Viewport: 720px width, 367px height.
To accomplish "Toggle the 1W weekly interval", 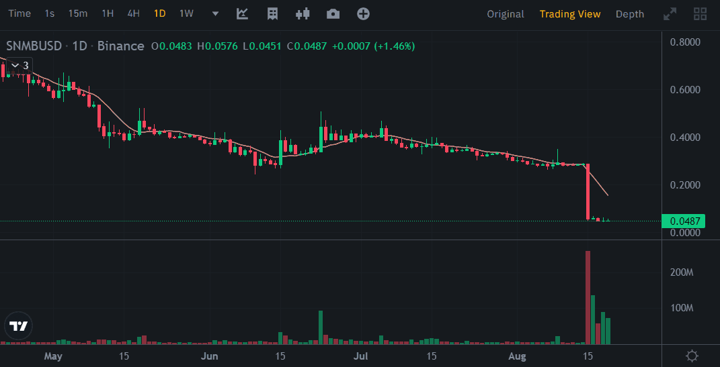I will (186, 13).
